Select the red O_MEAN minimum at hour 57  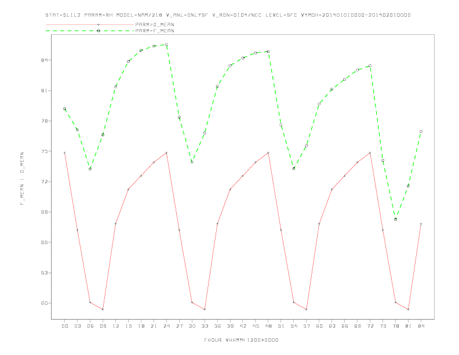pyautogui.click(x=307, y=309)
